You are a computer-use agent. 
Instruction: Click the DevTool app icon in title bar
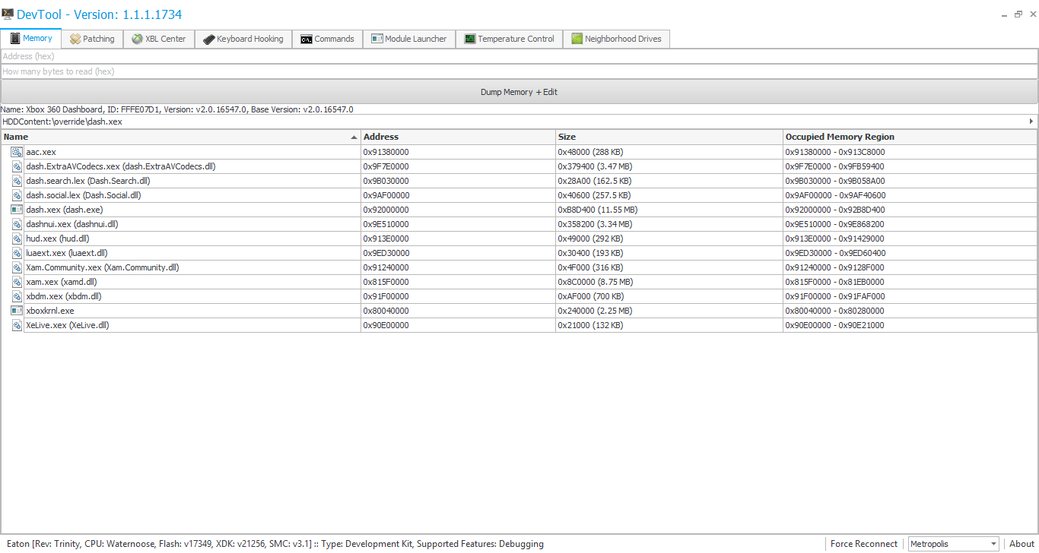click(x=8, y=14)
